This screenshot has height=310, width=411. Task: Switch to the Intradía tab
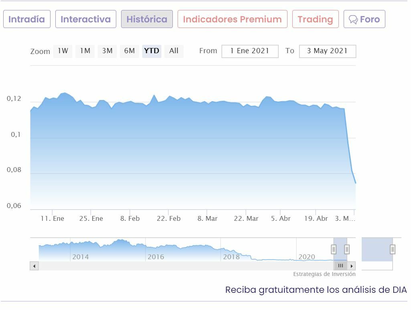click(26, 19)
